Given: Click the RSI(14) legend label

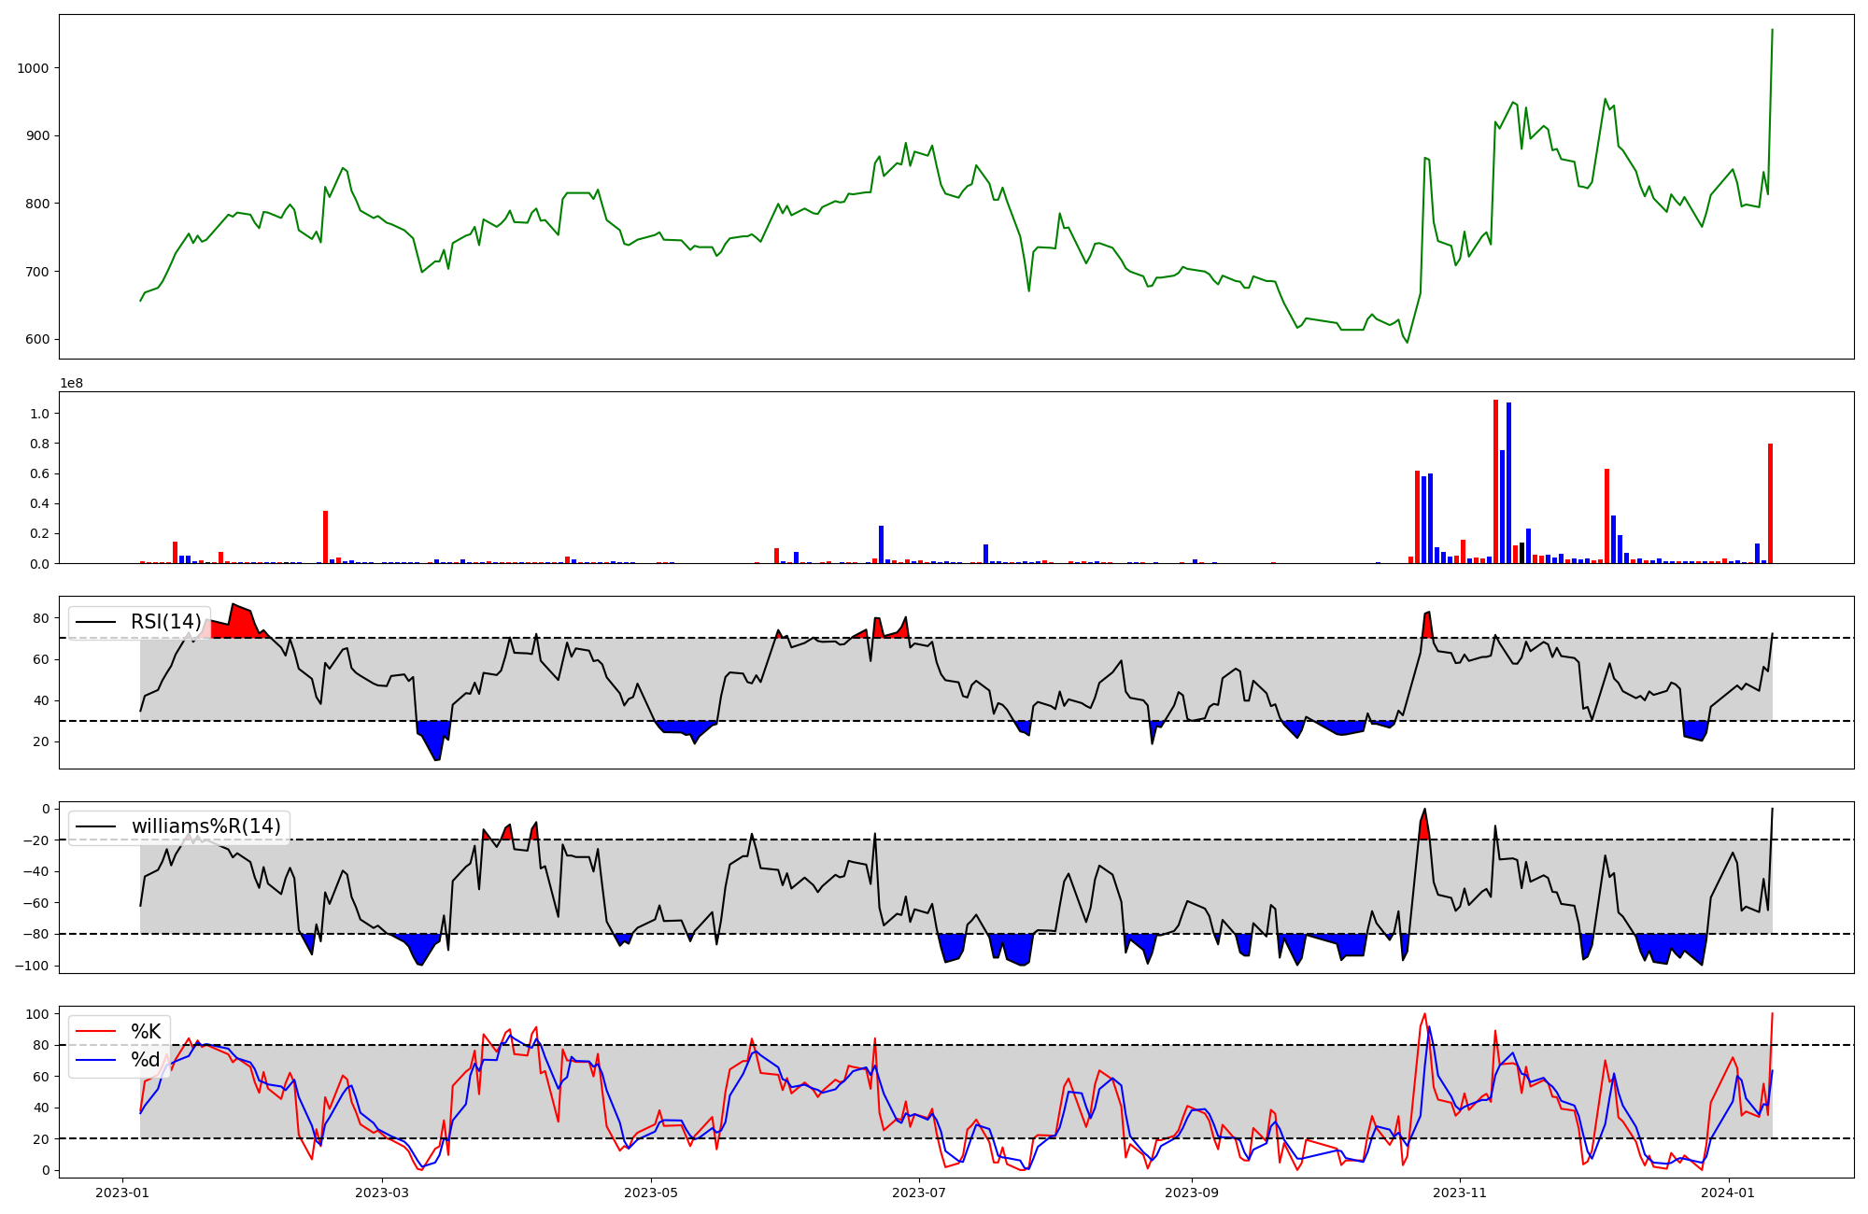Looking at the screenshot, I should [165, 622].
